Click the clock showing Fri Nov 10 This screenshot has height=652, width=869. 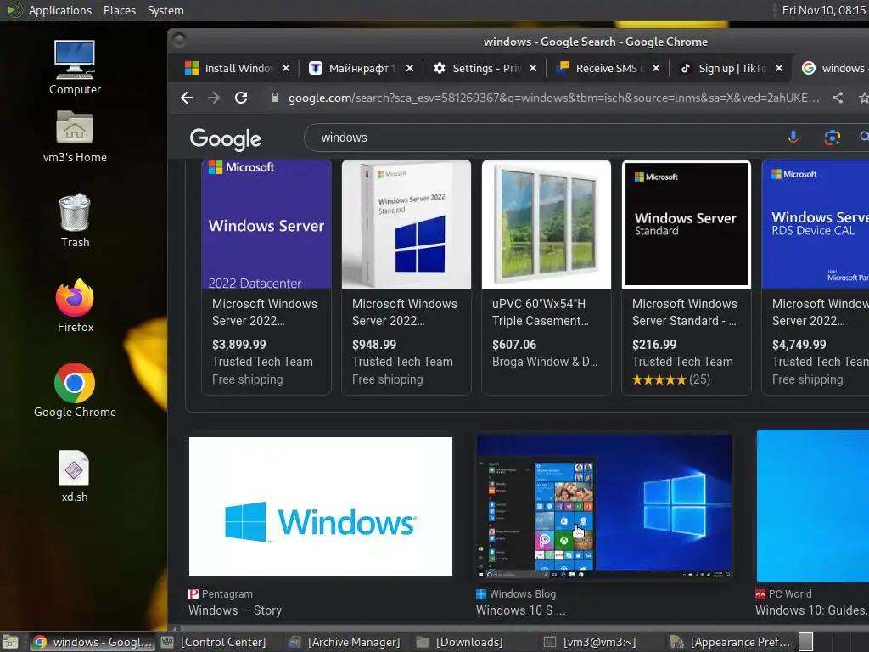[x=823, y=10]
